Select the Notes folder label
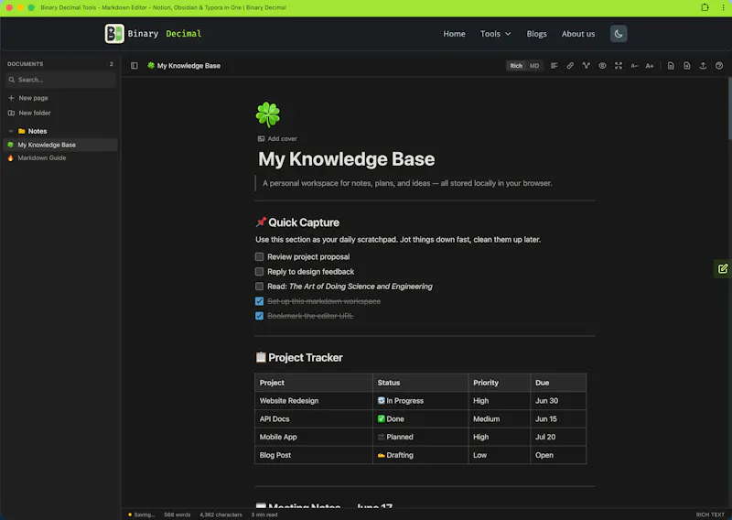 [38, 131]
